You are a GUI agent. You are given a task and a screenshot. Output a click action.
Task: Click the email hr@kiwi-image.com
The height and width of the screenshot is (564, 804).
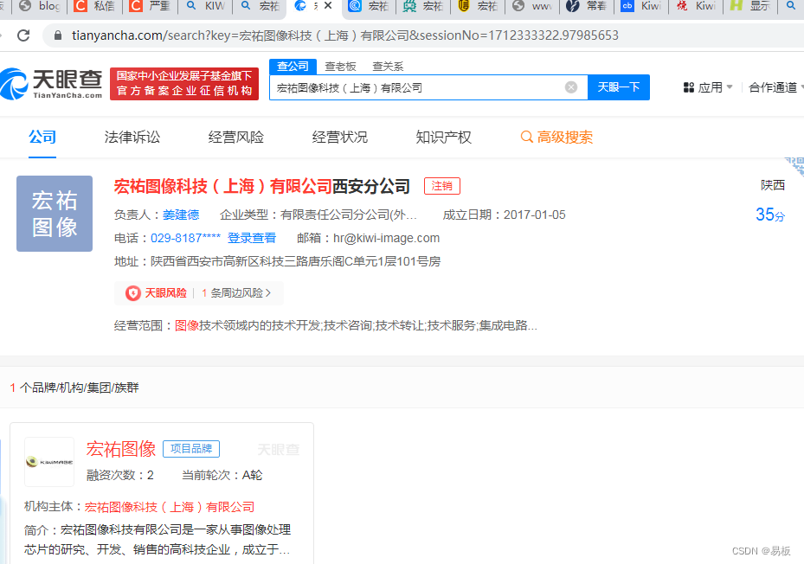click(387, 238)
